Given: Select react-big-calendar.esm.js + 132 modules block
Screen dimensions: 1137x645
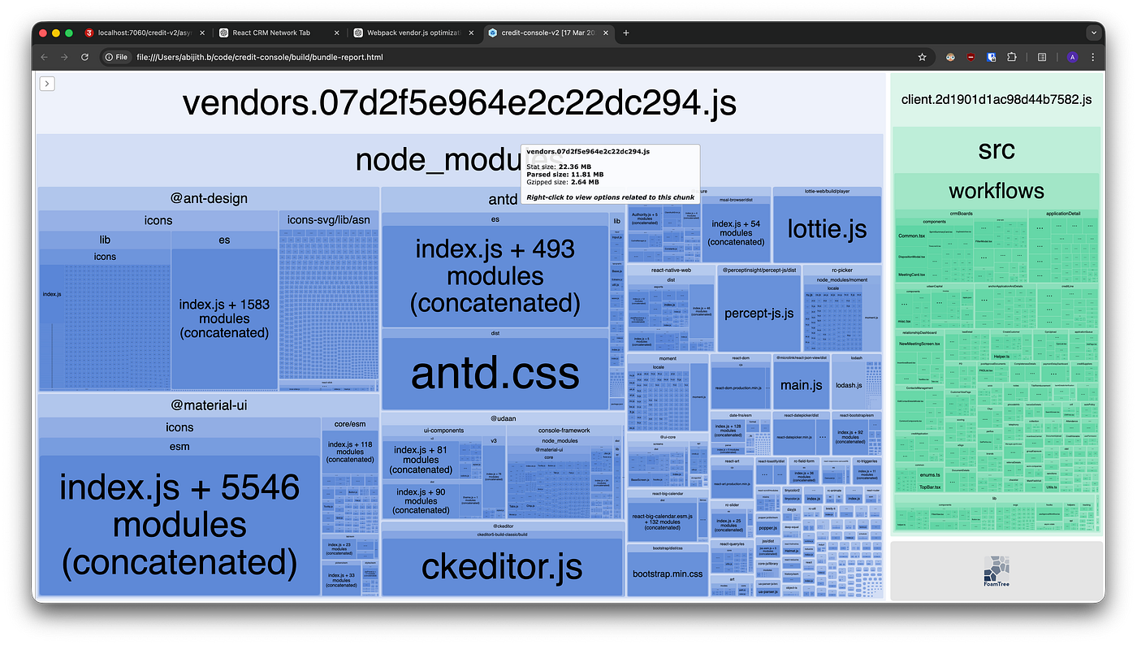Looking at the screenshot, I should coord(662,522).
